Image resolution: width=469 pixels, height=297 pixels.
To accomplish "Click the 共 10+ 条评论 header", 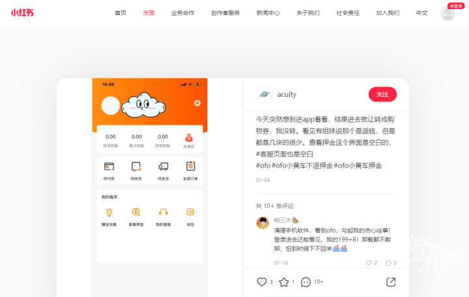I will click(x=275, y=206).
